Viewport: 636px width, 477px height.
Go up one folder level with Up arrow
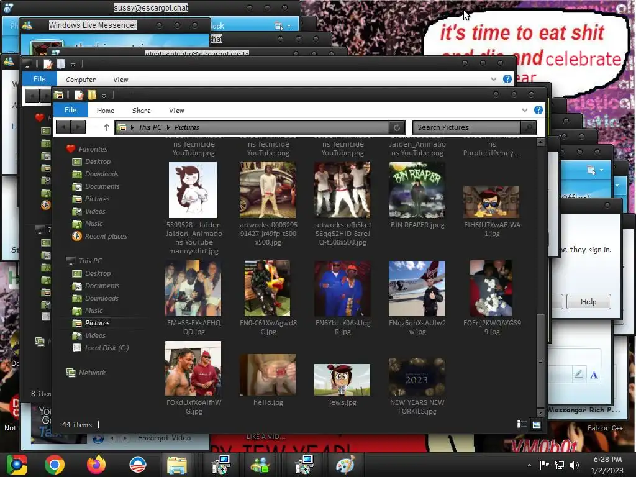107,127
